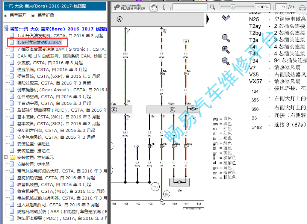Select 1.6升汽油发动机CSRA entry
The width and height of the screenshot is (307, 224).
pyautogui.click(x=39, y=42)
